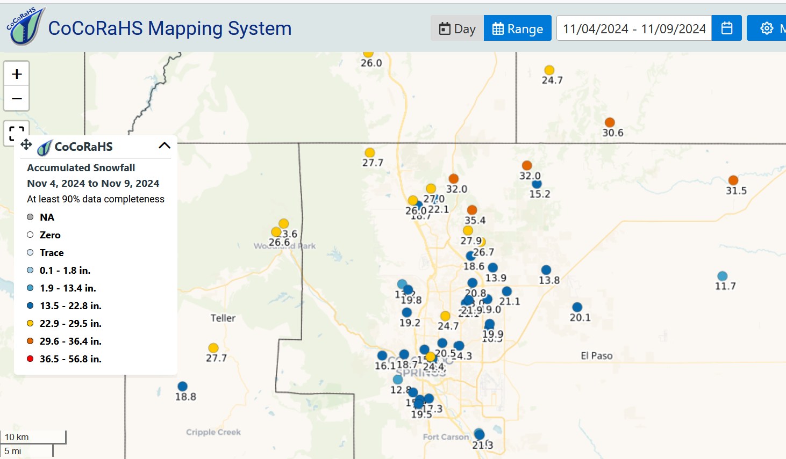Viewport: 786px width, 459px height.
Task: Select the 27.7 marker near county line
Action: [370, 153]
